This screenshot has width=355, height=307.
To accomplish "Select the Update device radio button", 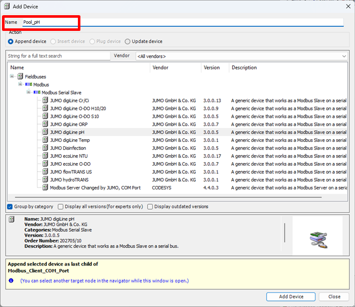I will click(127, 42).
